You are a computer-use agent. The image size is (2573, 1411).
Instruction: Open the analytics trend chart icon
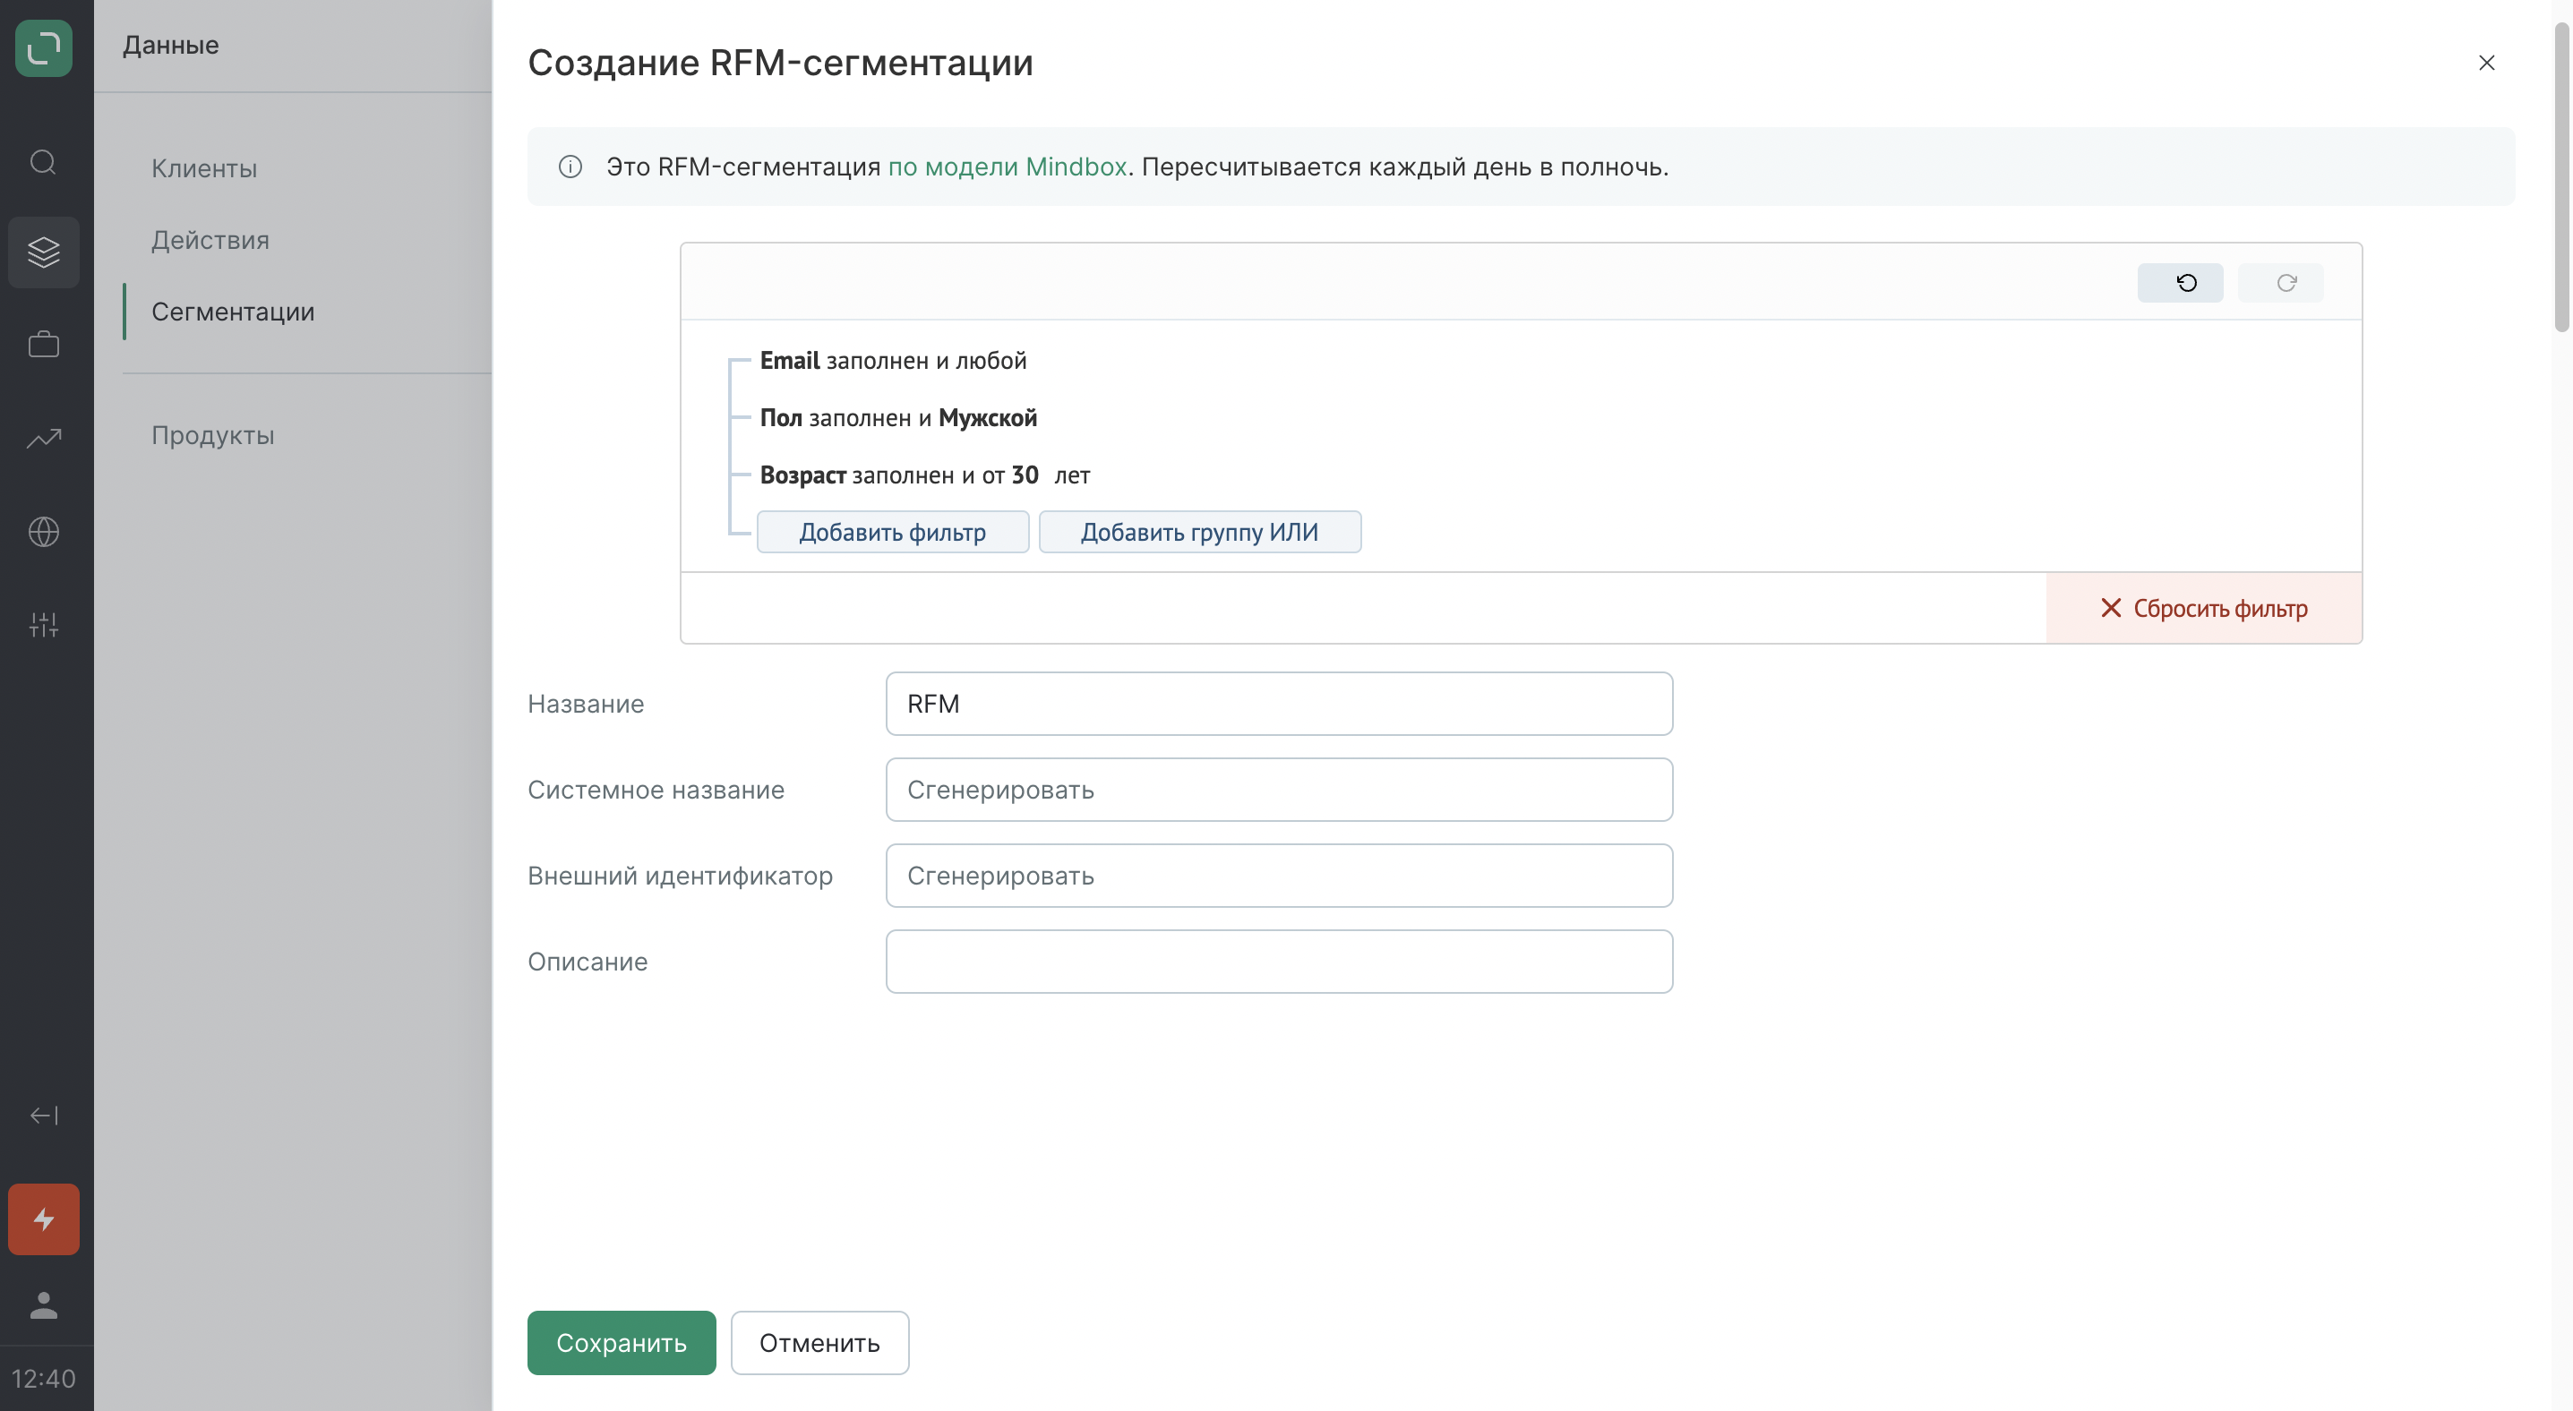[44, 438]
